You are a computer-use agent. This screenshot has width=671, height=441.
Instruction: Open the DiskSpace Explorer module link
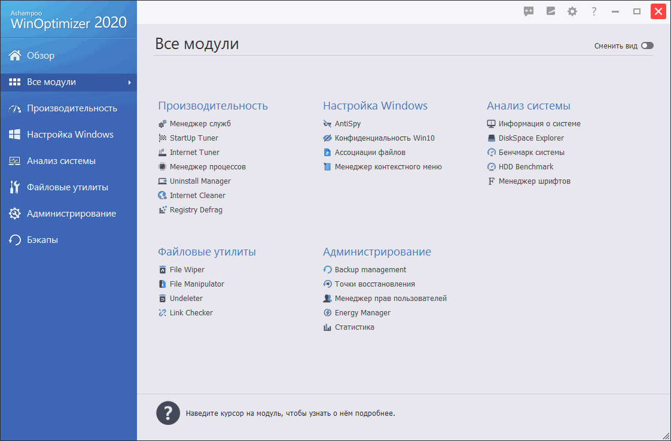pos(531,138)
